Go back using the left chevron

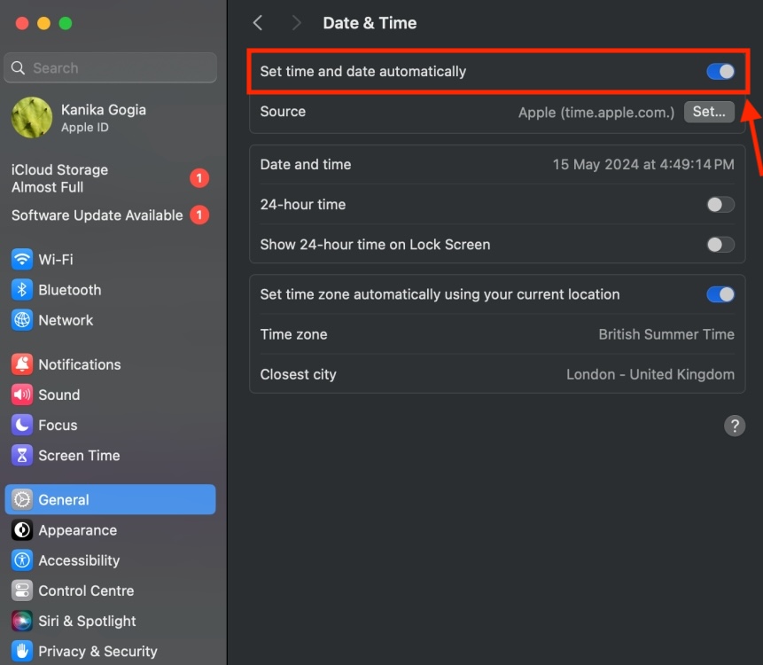click(257, 22)
